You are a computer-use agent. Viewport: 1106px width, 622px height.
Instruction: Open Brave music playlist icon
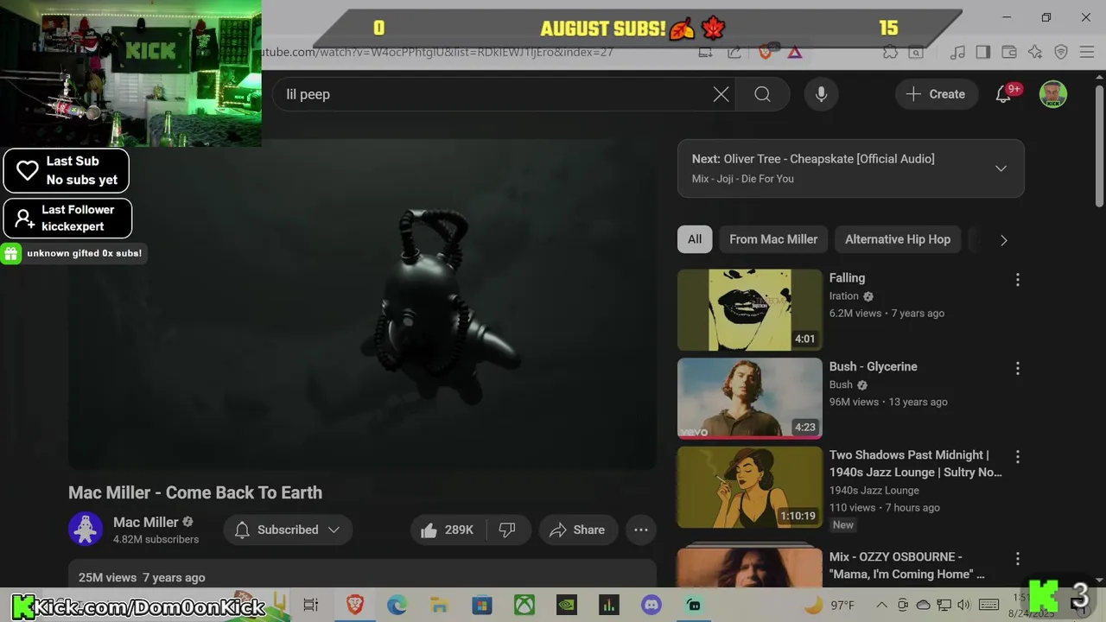tap(957, 52)
